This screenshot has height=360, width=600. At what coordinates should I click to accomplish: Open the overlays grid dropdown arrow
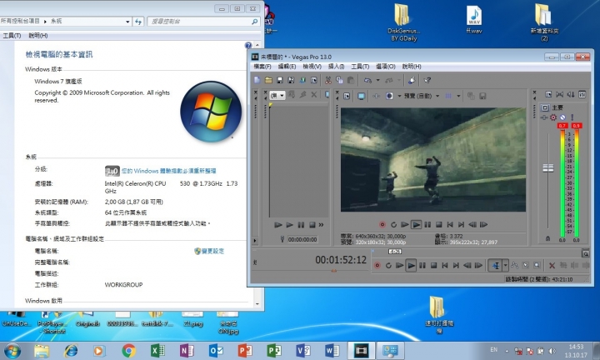pyautogui.click(x=458, y=96)
